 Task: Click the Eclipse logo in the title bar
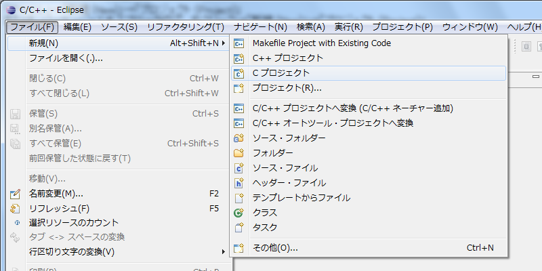11,9
